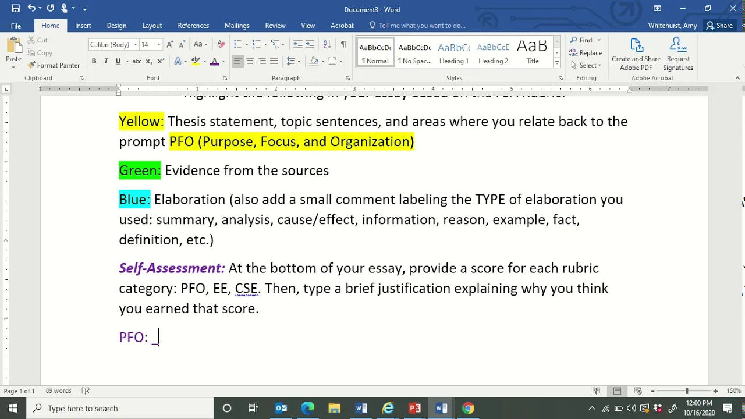Click the Share button
The image size is (745, 419).
coord(719,26)
